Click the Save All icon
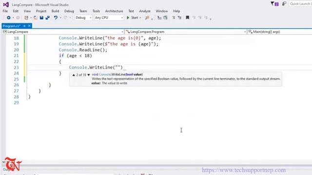This screenshot has width=312, height=175. (x=47, y=17)
